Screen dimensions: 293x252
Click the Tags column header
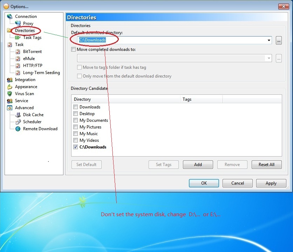[202, 99]
